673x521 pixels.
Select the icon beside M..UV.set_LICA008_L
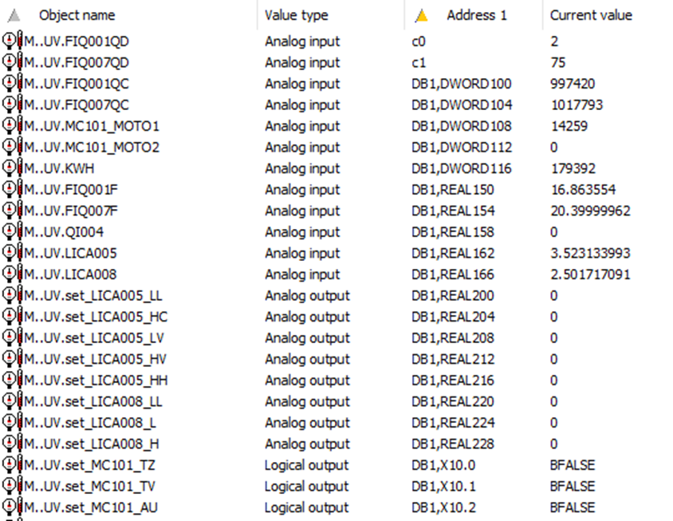click(x=13, y=422)
